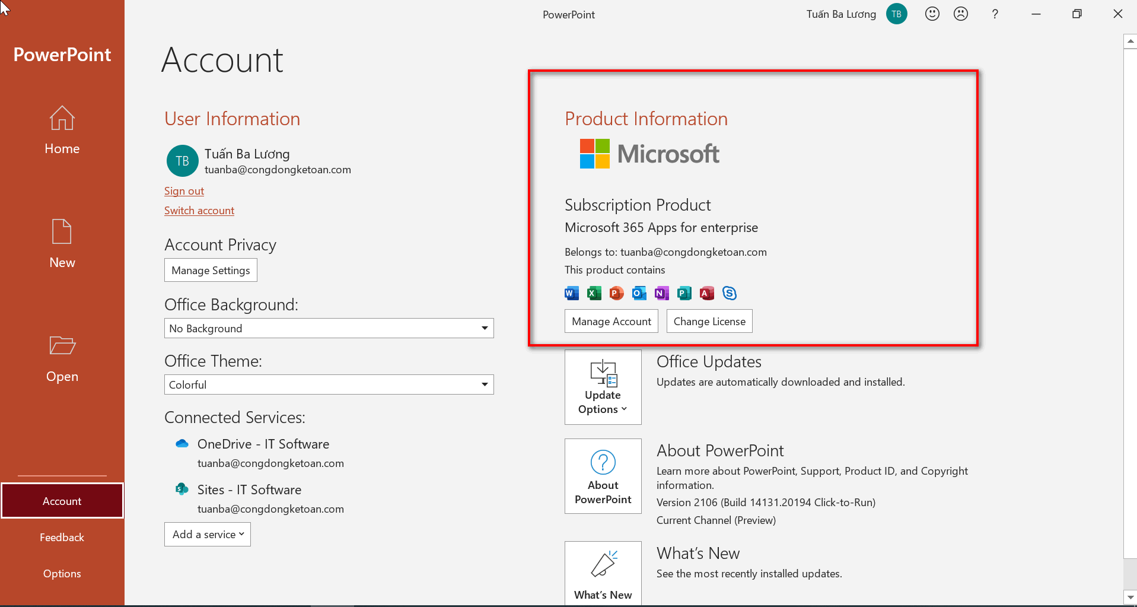Click the Sign out link
The image size is (1137, 607).
click(184, 191)
